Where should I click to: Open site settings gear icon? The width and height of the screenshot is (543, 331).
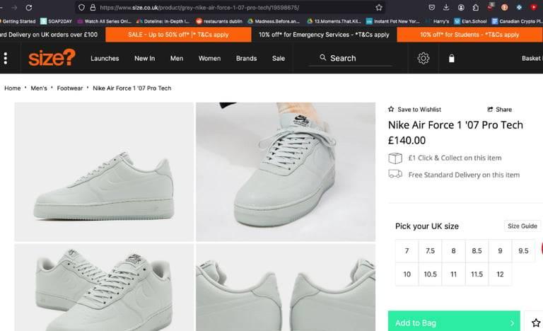pyautogui.click(x=424, y=58)
